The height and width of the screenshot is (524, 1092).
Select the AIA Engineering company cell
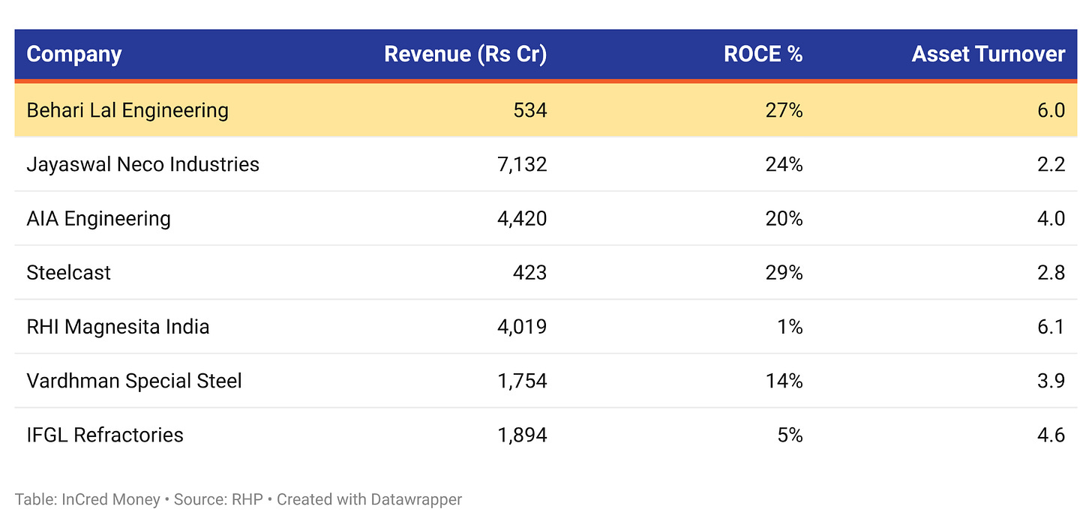98,218
